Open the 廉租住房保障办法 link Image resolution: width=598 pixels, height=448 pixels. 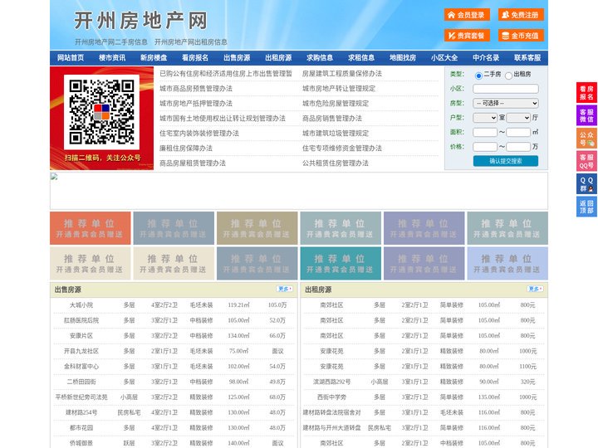coord(186,148)
